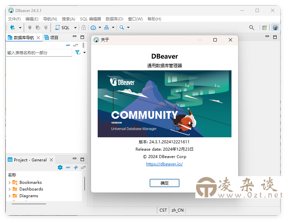Expand the Diagrams folder

point(9,196)
